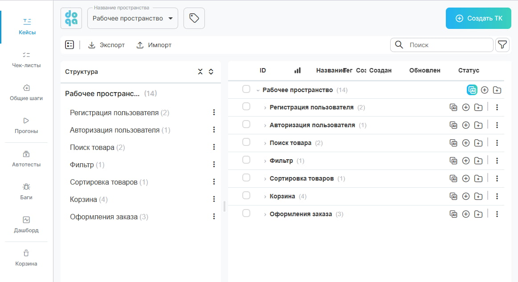
Task: Start an Экспорт of cases
Action: point(106,45)
